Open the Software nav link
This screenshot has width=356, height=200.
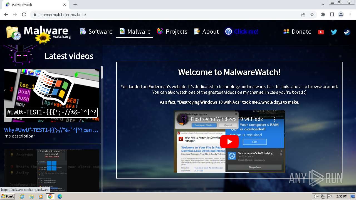(x=96, y=32)
